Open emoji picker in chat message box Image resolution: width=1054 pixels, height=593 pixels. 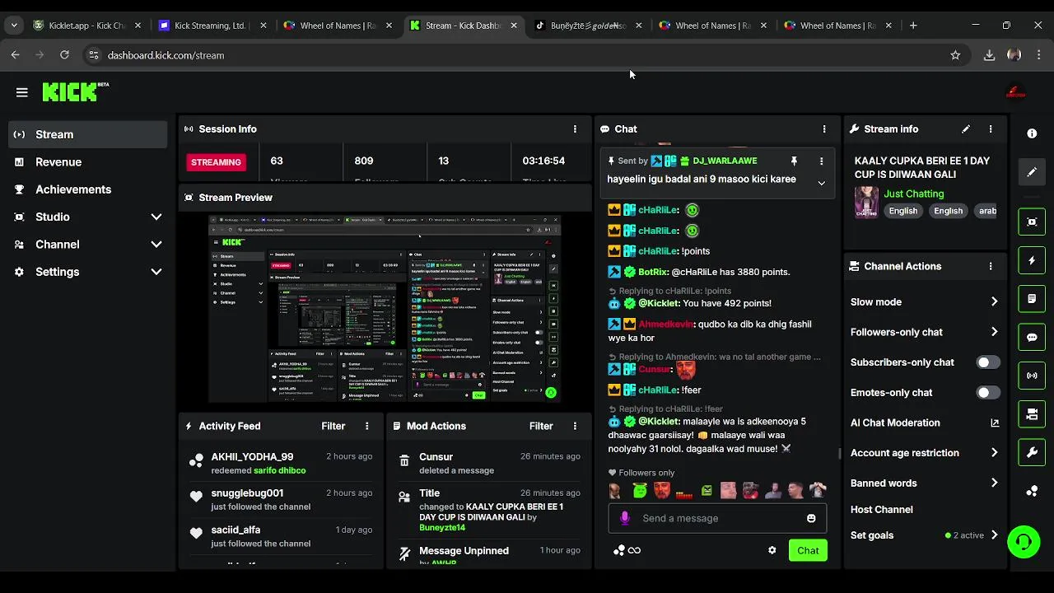(811, 518)
